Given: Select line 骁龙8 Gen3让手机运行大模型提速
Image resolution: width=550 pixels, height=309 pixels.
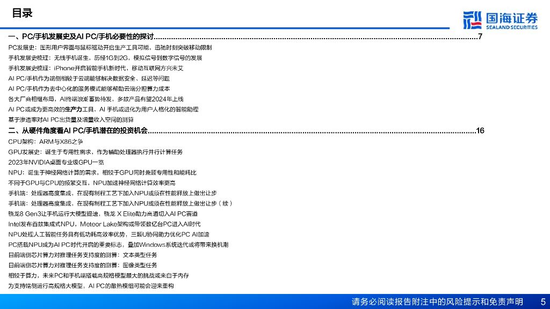Looking at the screenshot, I should [103, 214].
